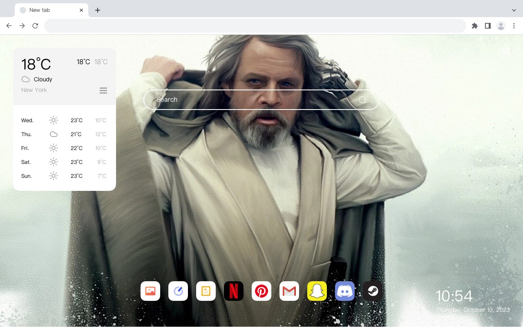Click the Search input field
Screen dimensions: 523x327
261,100
